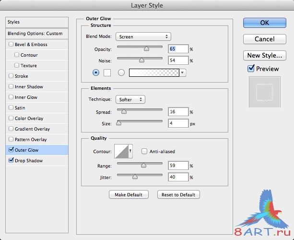Click the OK button
The height and width of the screenshot is (240, 294).
[x=264, y=23]
